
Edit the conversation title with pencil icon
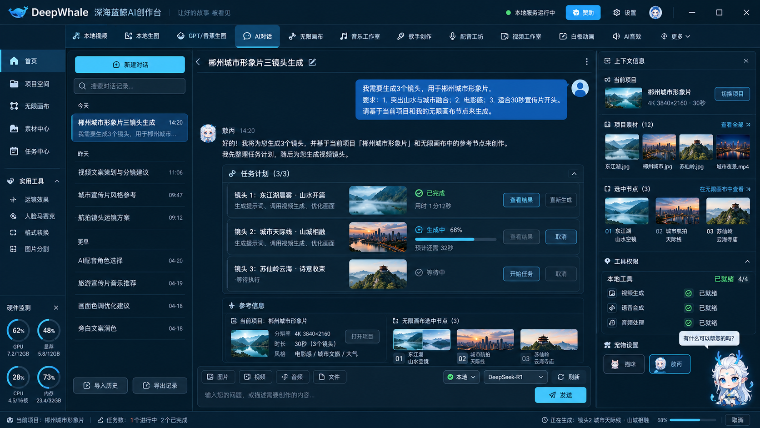pyautogui.click(x=312, y=62)
